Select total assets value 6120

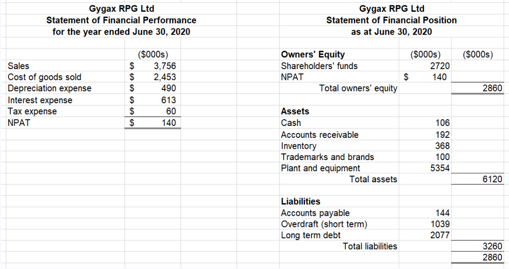[492, 179]
